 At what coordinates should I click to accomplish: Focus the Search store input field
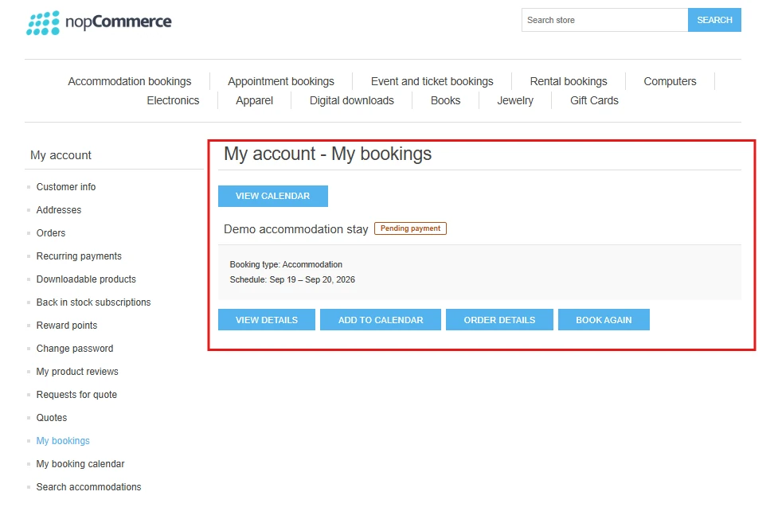(x=604, y=20)
